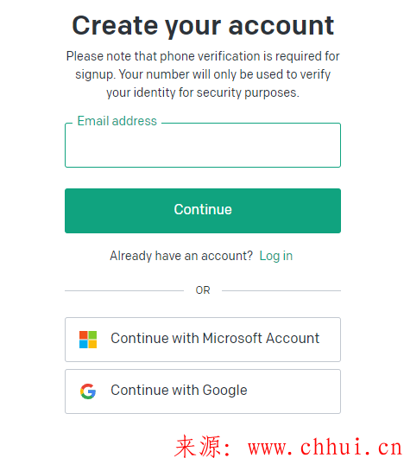This screenshot has height=458, width=404.
Task: Click the yellow square of Microsoft logo
Action: [92, 344]
